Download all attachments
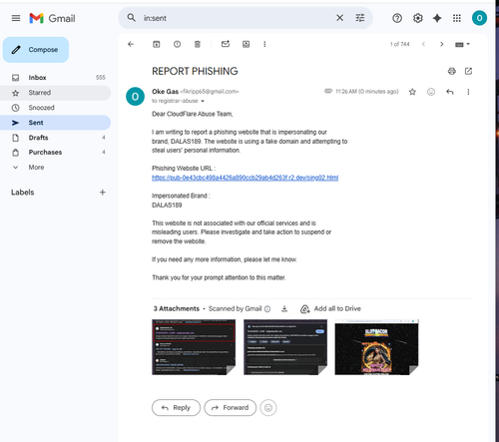This screenshot has width=499, height=442. point(284,309)
